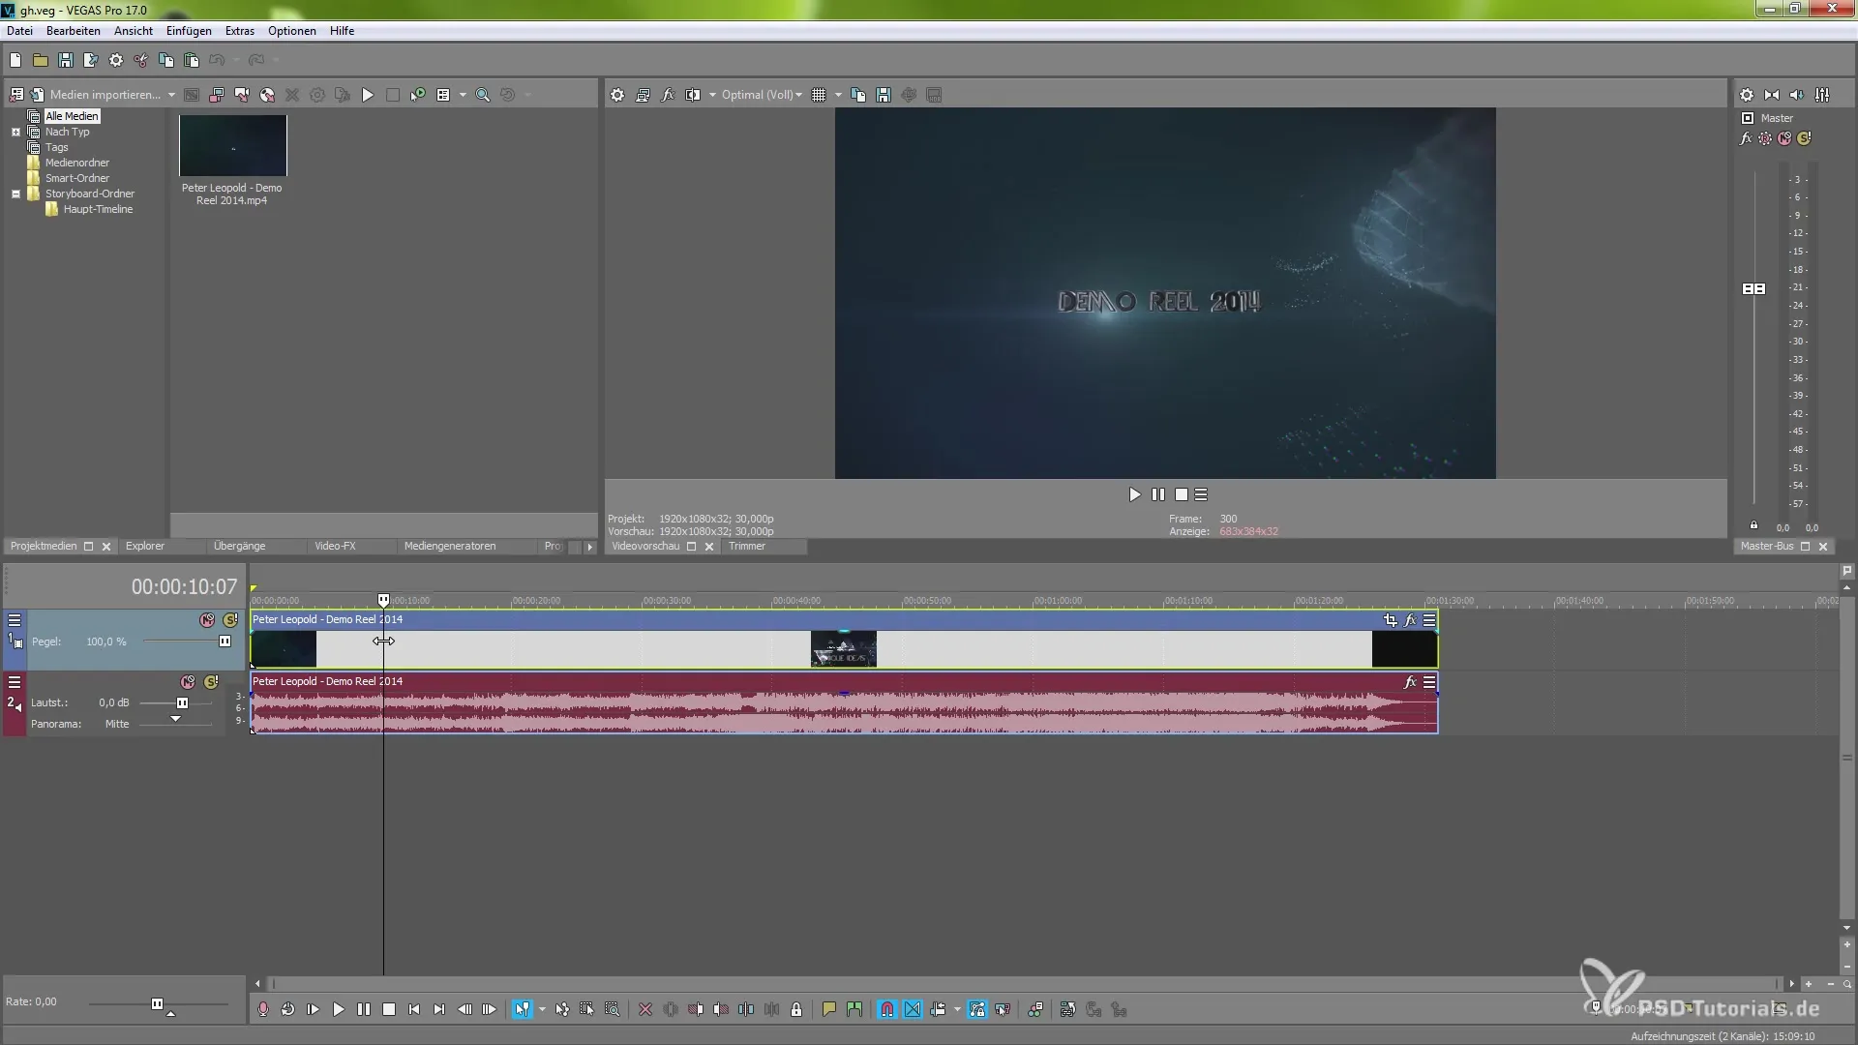The width and height of the screenshot is (1858, 1045).
Task: Click the record microphone button
Action: pyautogui.click(x=262, y=1009)
